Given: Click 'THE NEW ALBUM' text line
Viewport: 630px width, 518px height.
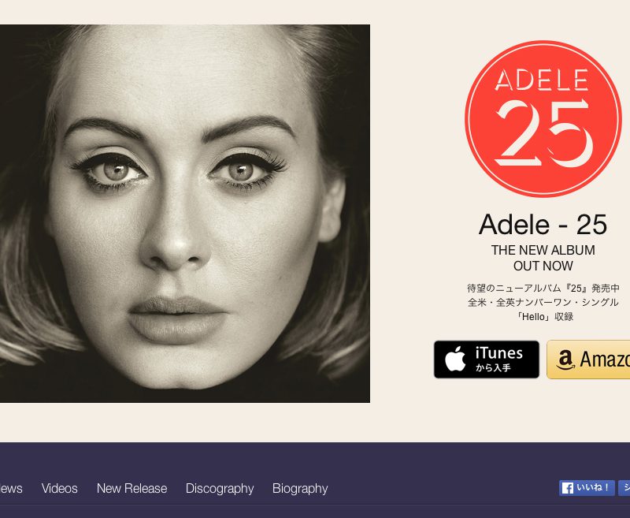Looking at the screenshot, I should [543, 250].
